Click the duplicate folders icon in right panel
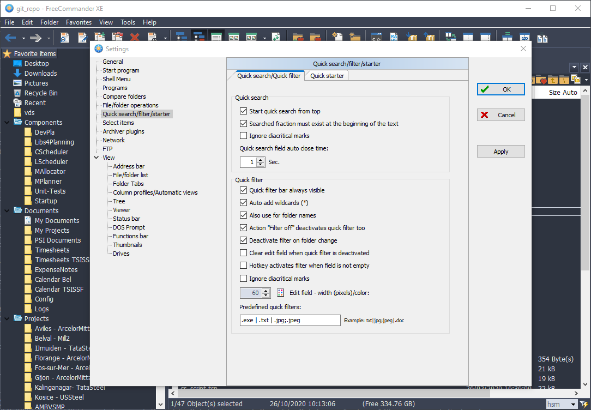This screenshot has height=410, width=591. pos(576,79)
